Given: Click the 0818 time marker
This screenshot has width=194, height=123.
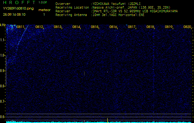Looking at the screenshot, I should pos(150,27).
